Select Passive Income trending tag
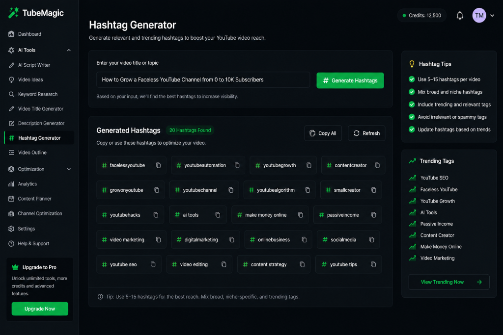Screen dimensions: 503x335 [x=431, y=224]
